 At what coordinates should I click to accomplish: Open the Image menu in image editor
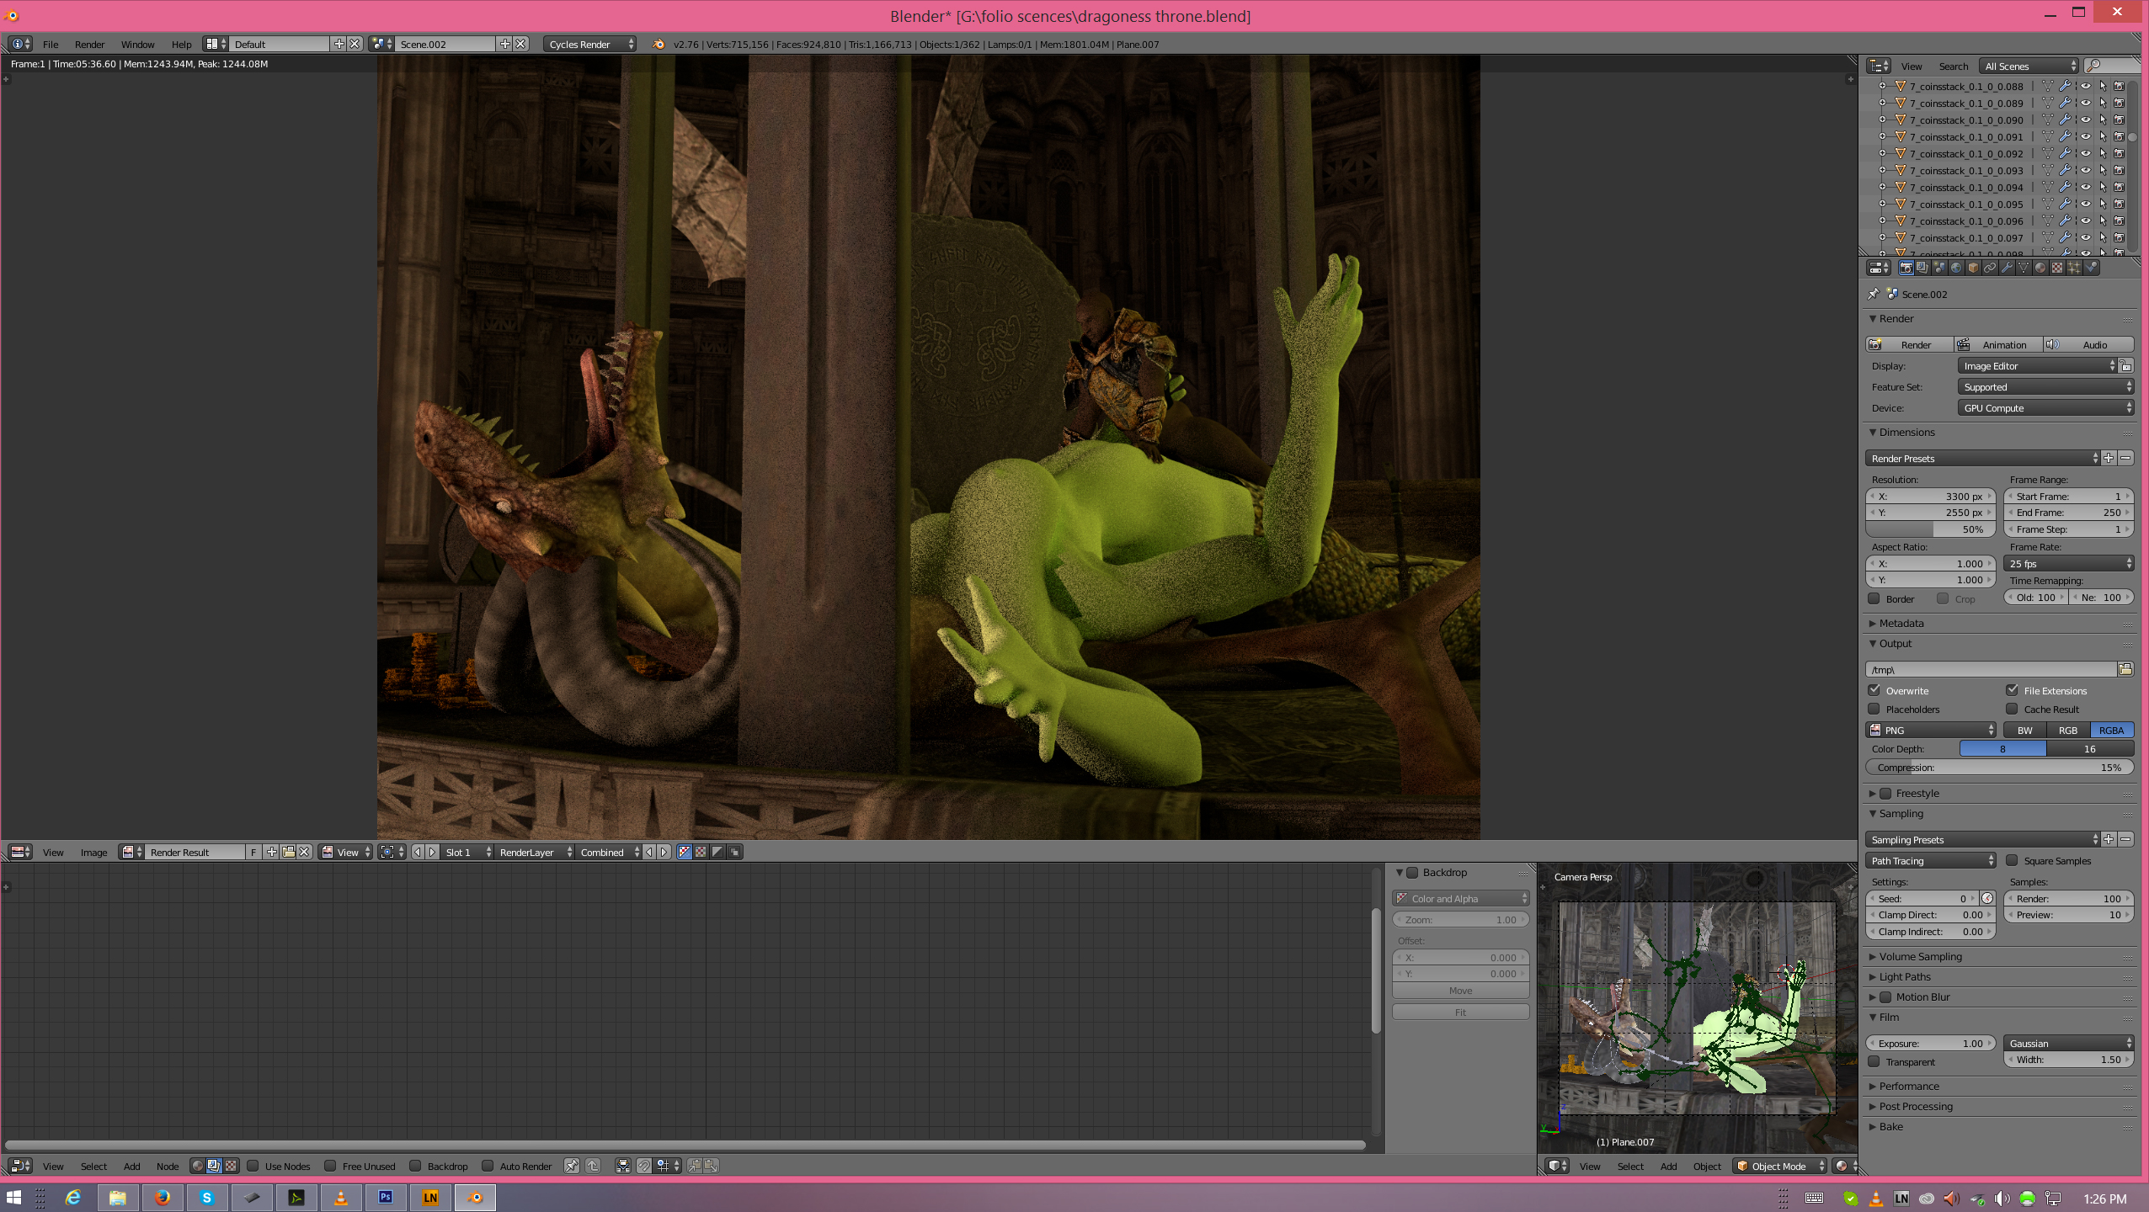[x=93, y=852]
